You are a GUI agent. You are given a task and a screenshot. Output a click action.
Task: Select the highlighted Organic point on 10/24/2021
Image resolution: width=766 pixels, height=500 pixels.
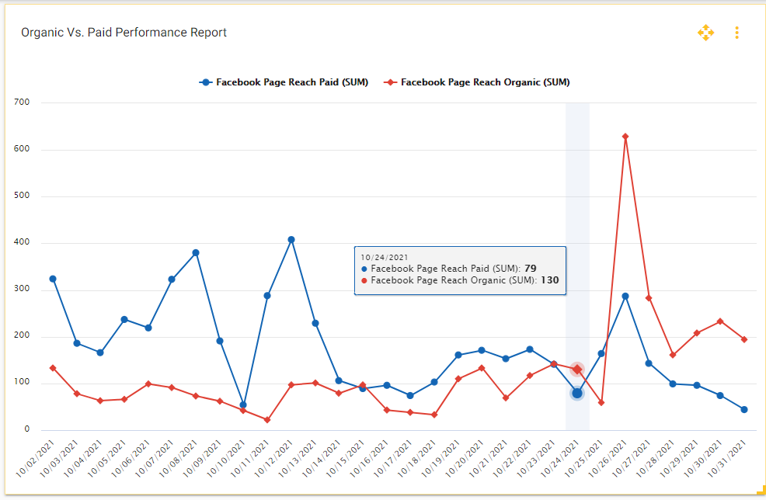577,370
